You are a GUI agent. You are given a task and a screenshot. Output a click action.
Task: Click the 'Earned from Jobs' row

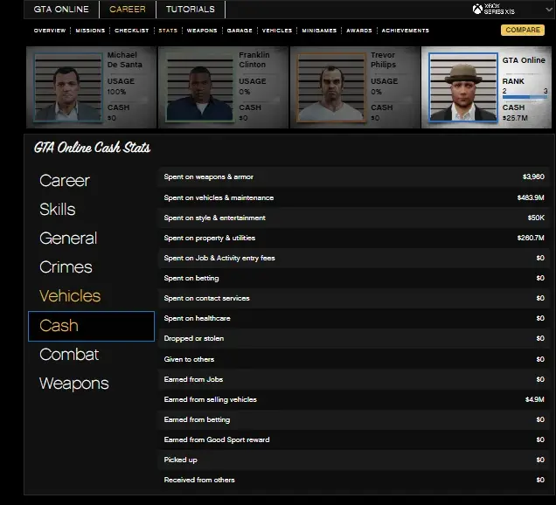pyautogui.click(x=353, y=379)
